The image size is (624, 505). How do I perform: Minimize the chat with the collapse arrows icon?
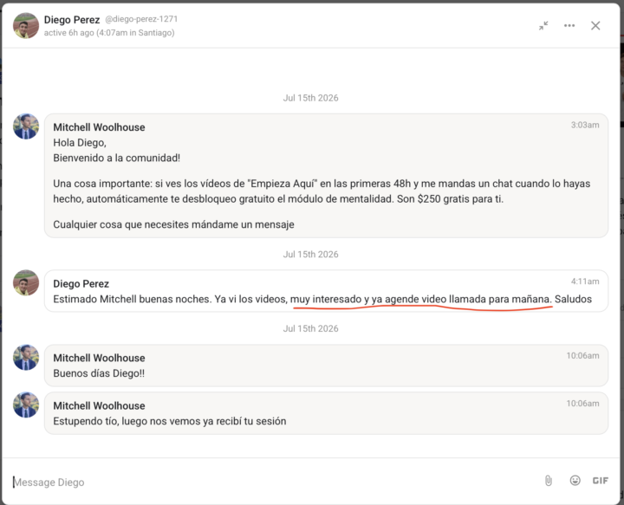point(543,26)
